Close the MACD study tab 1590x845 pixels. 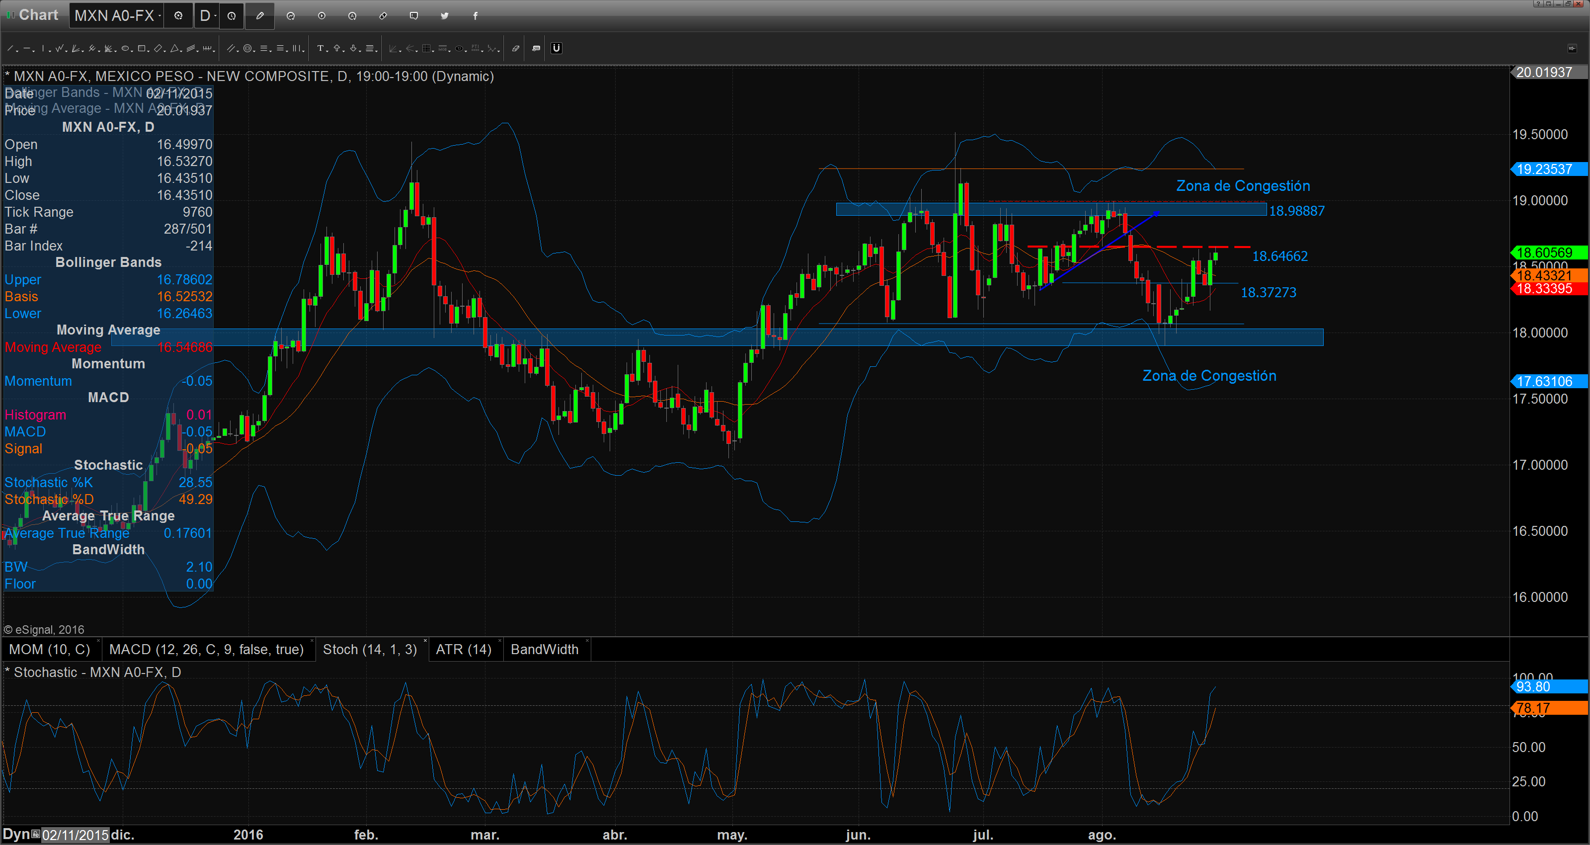[x=312, y=641]
